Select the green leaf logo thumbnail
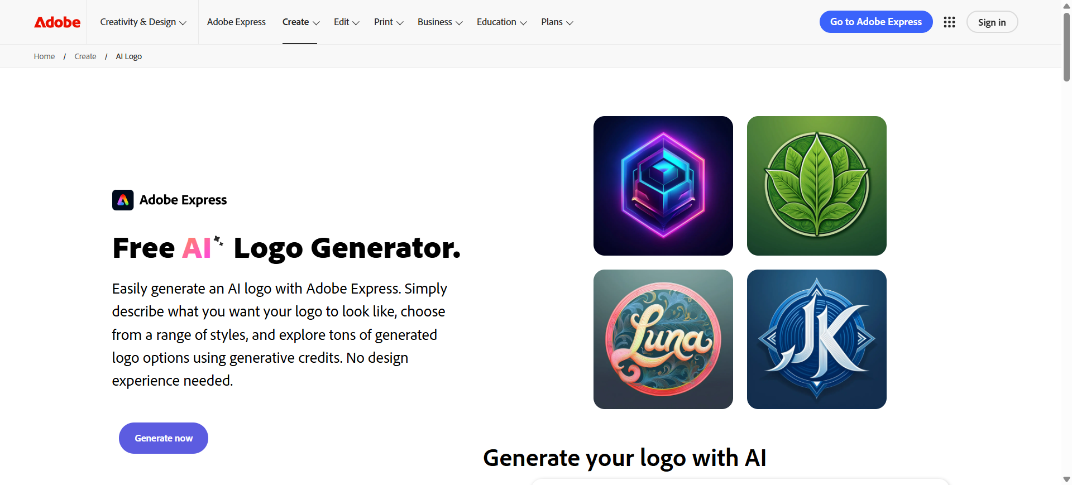This screenshot has width=1072, height=485. click(817, 186)
